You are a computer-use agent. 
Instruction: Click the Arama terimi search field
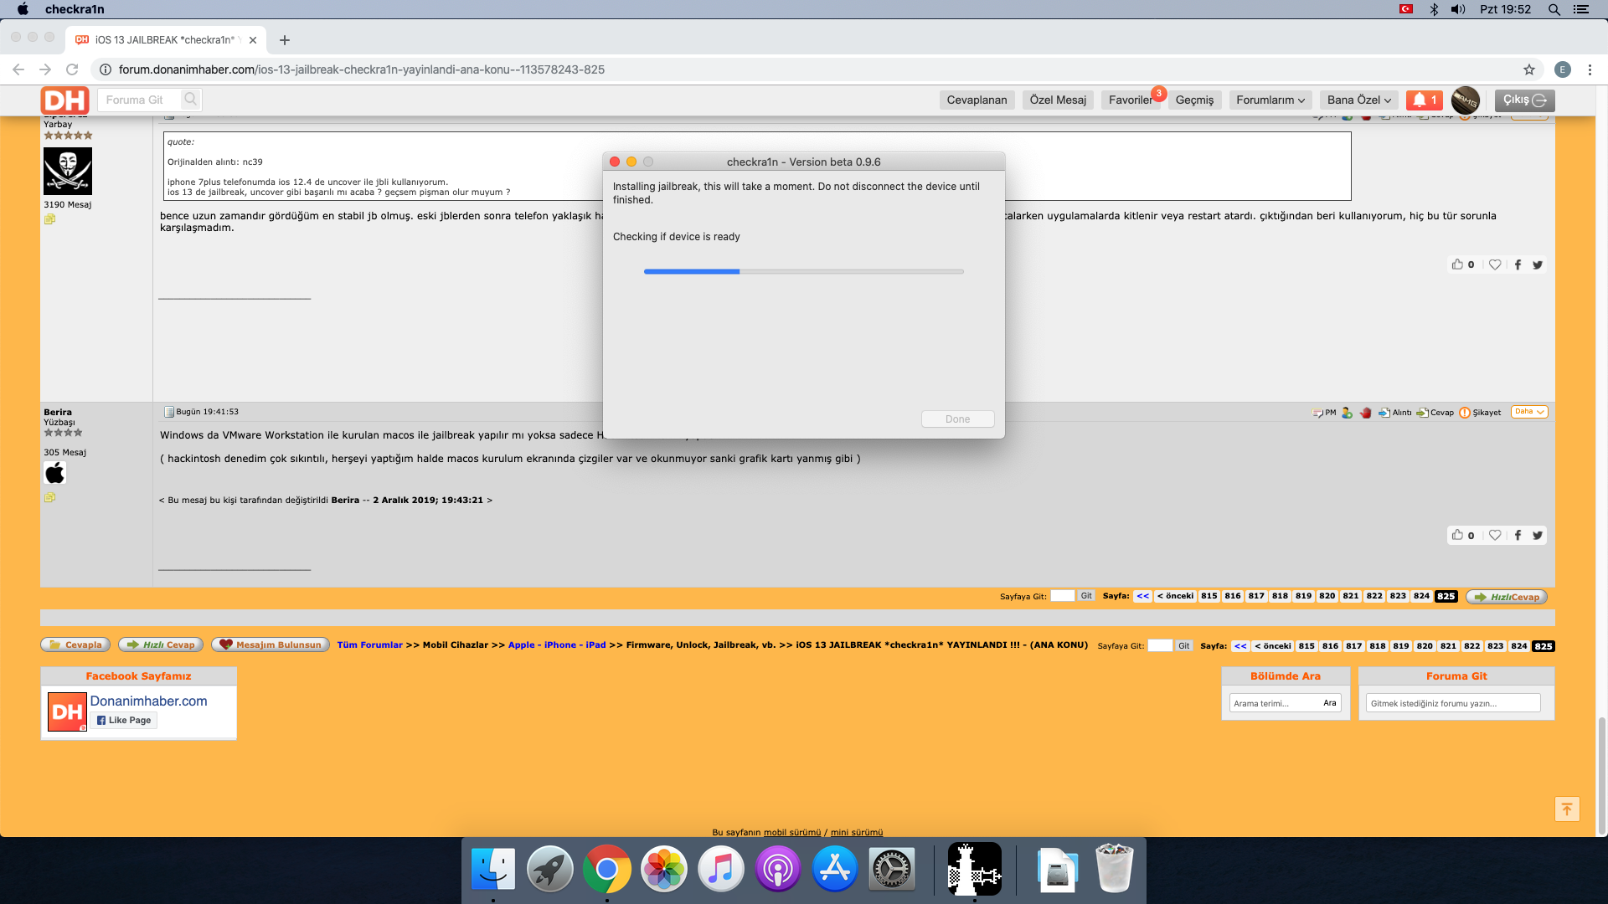[x=1274, y=703]
